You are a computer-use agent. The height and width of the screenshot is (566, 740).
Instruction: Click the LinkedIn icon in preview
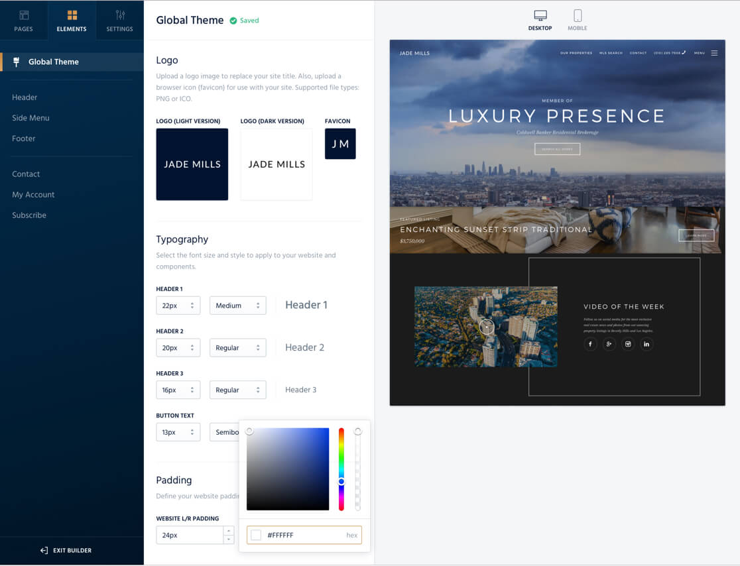pyautogui.click(x=647, y=345)
